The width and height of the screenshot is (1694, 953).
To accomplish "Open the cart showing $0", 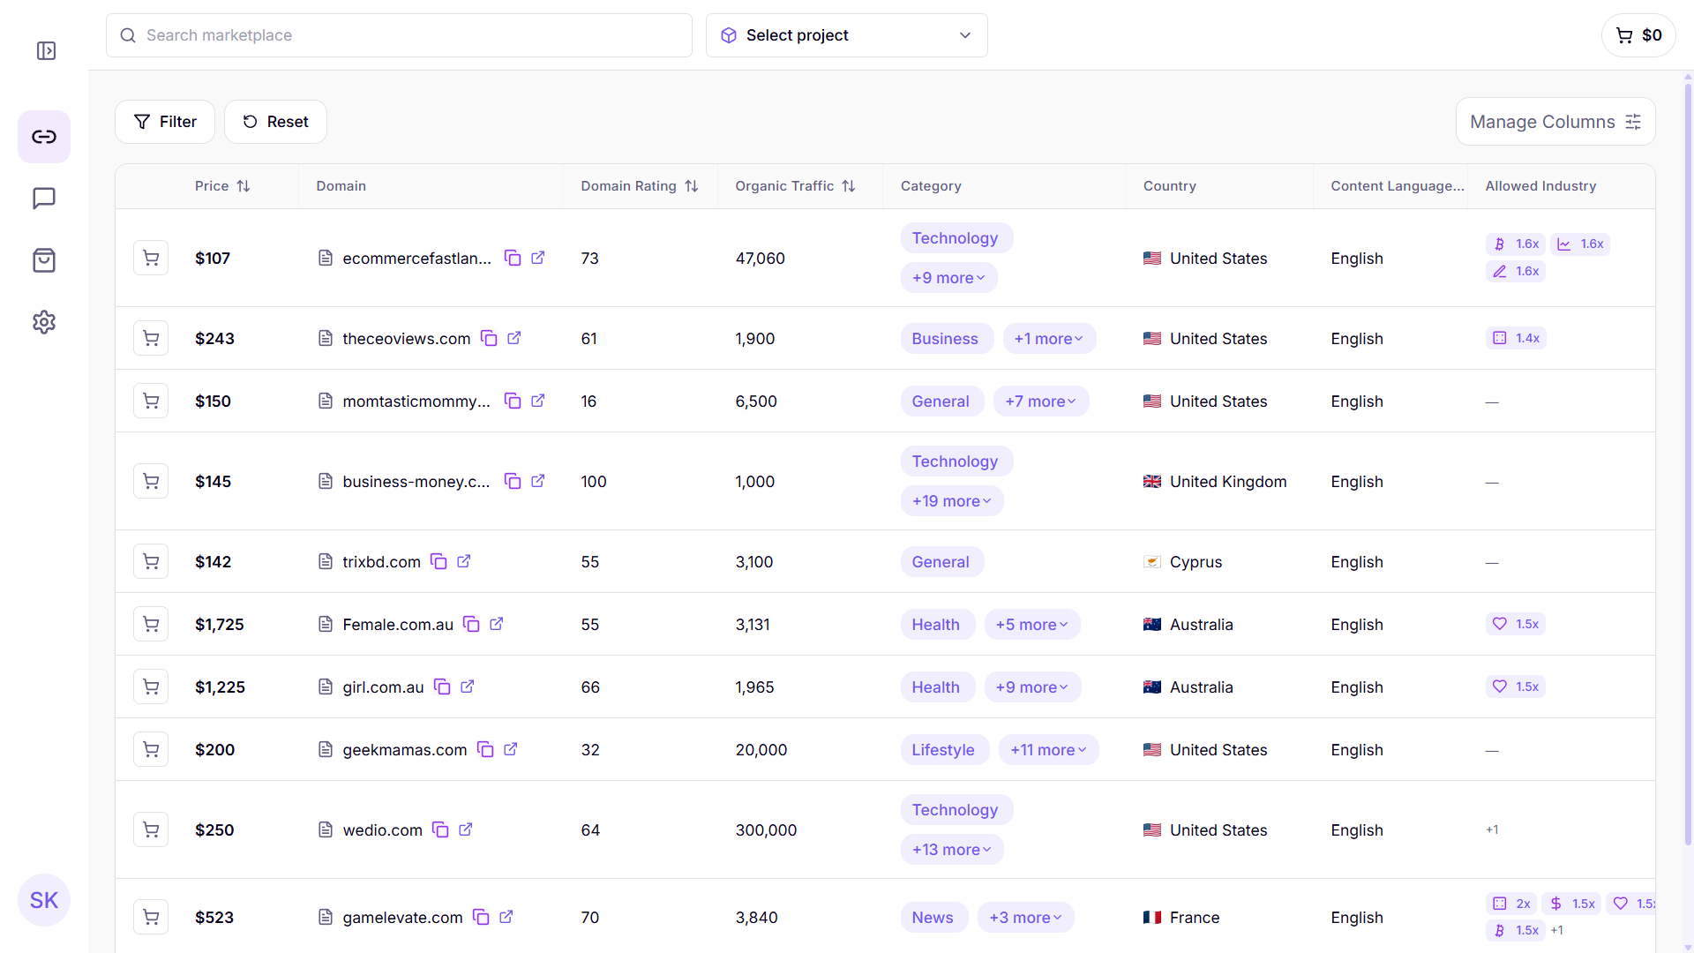I will point(1638,35).
